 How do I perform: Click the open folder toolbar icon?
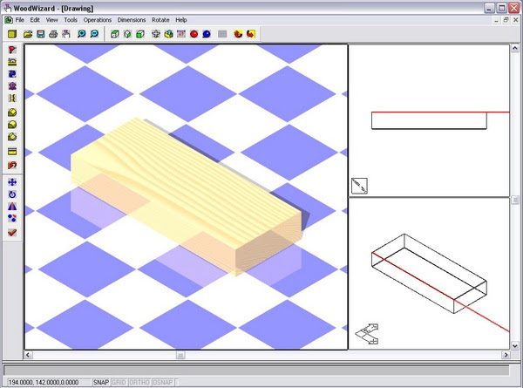pos(28,34)
